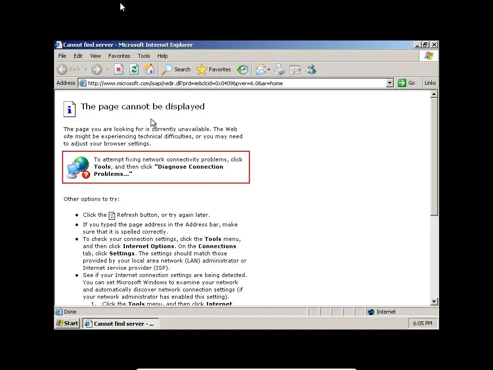Click the taskbar clock 6:05 PM
Viewport: 493px width, 370px height.
[423, 323]
